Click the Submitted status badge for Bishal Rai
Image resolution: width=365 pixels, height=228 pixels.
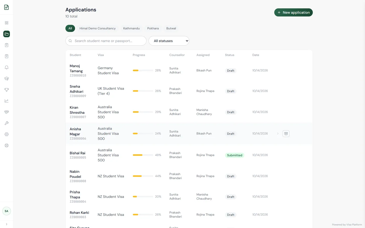click(234, 155)
